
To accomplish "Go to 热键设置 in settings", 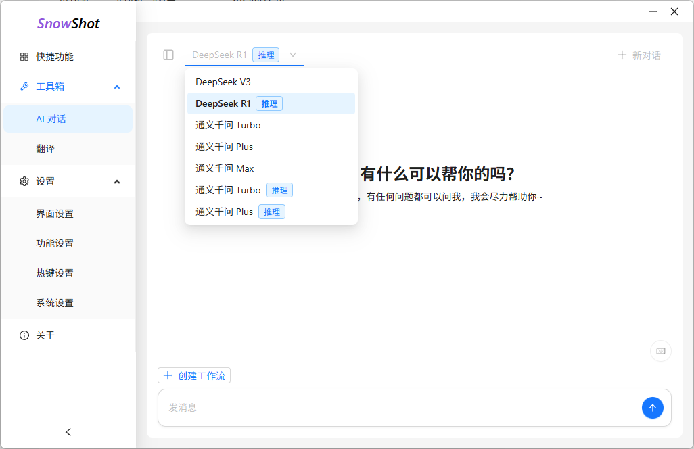I will click(x=55, y=273).
